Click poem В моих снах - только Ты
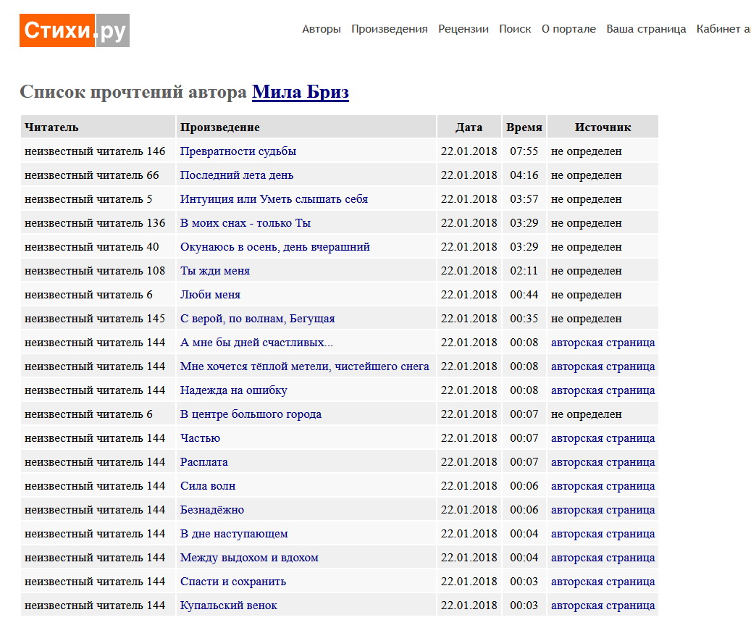The height and width of the screenshot is (620, 751). click(x=245, y=223)
